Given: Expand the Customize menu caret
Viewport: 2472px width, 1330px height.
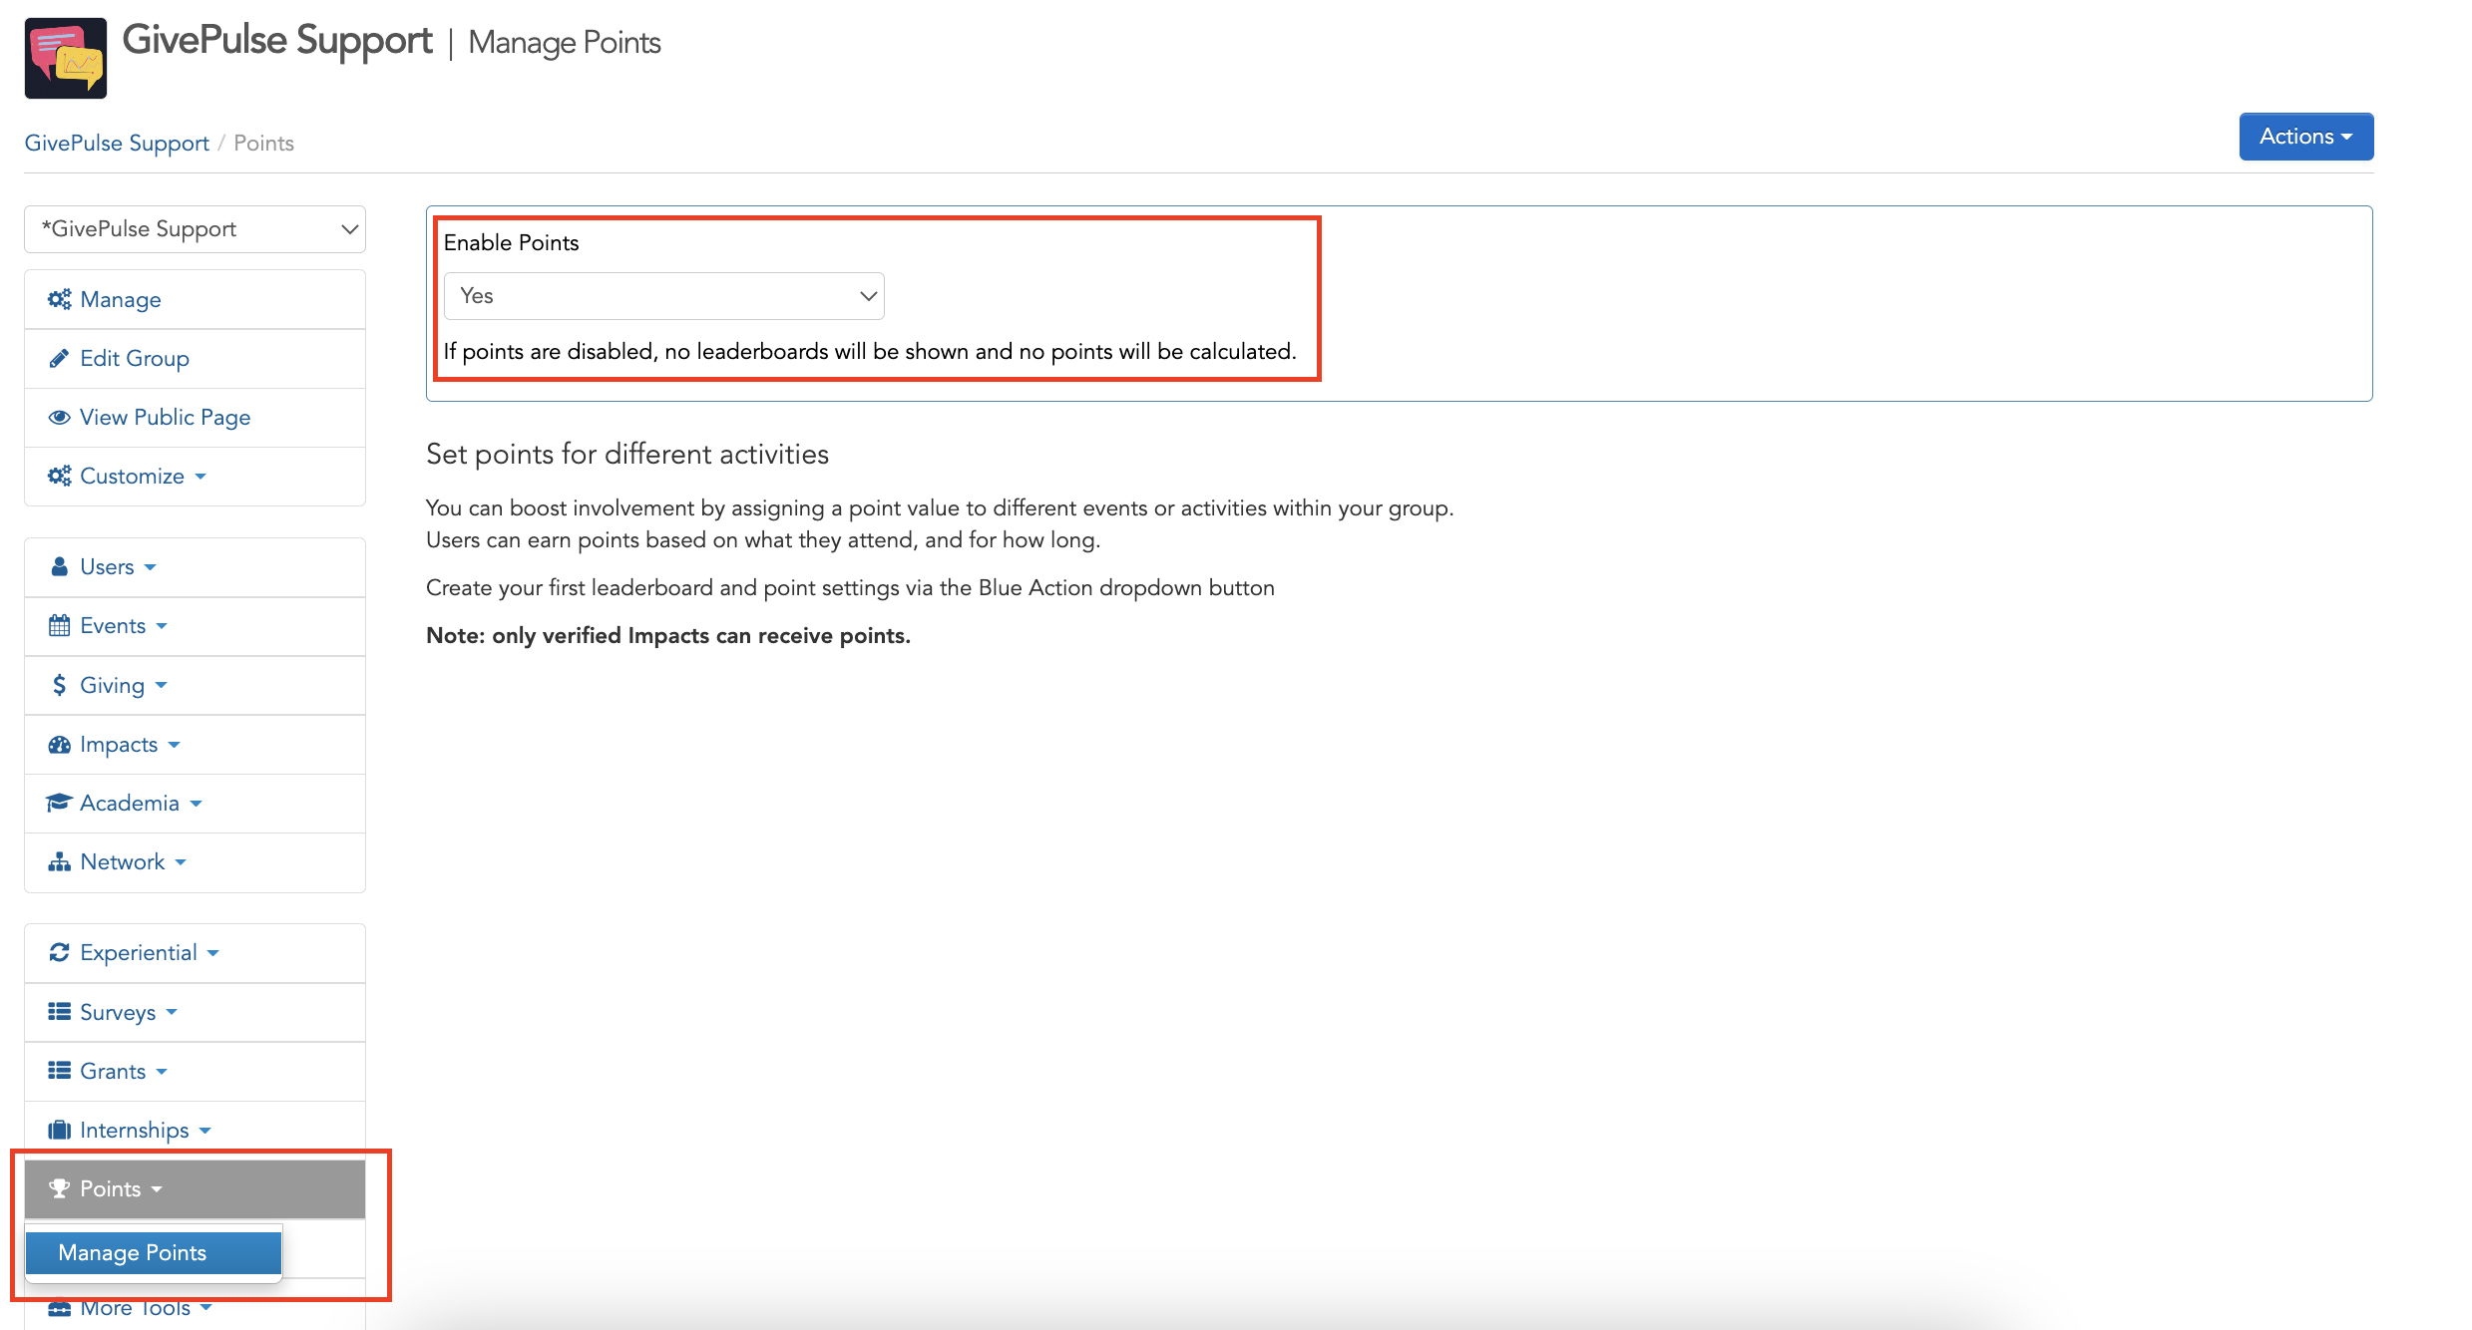Looking at the screenshot, I should (x=201, y=477).
